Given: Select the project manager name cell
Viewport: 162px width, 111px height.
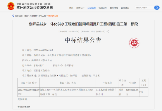Looking at the screenshot, I should (x=122, y=92).
